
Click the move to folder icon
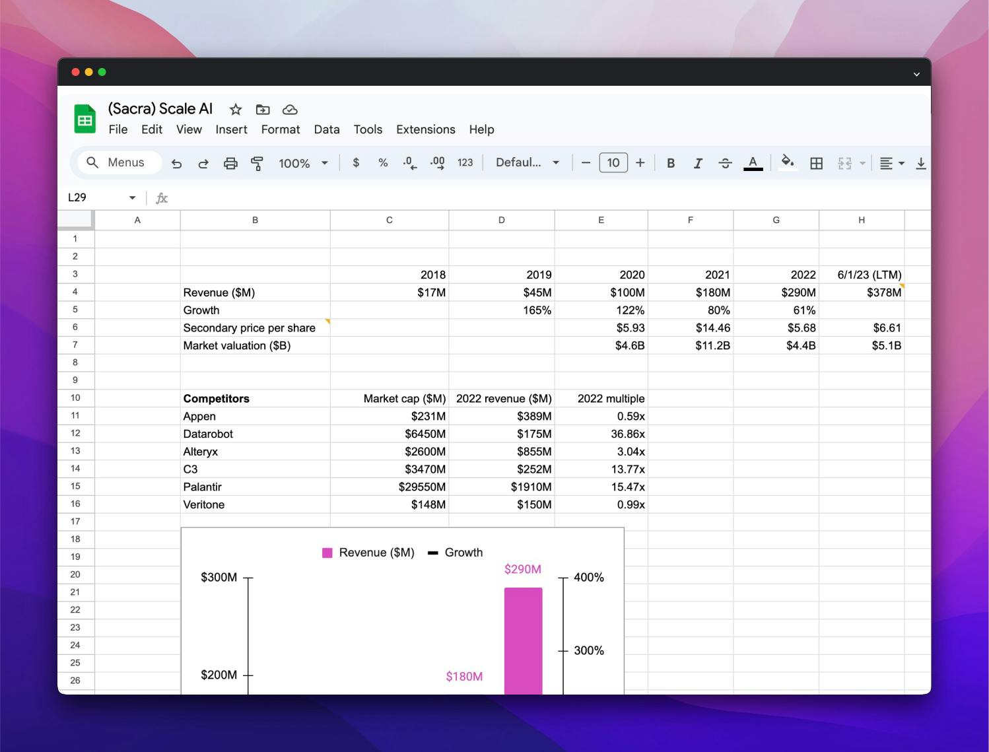(263, 110)
